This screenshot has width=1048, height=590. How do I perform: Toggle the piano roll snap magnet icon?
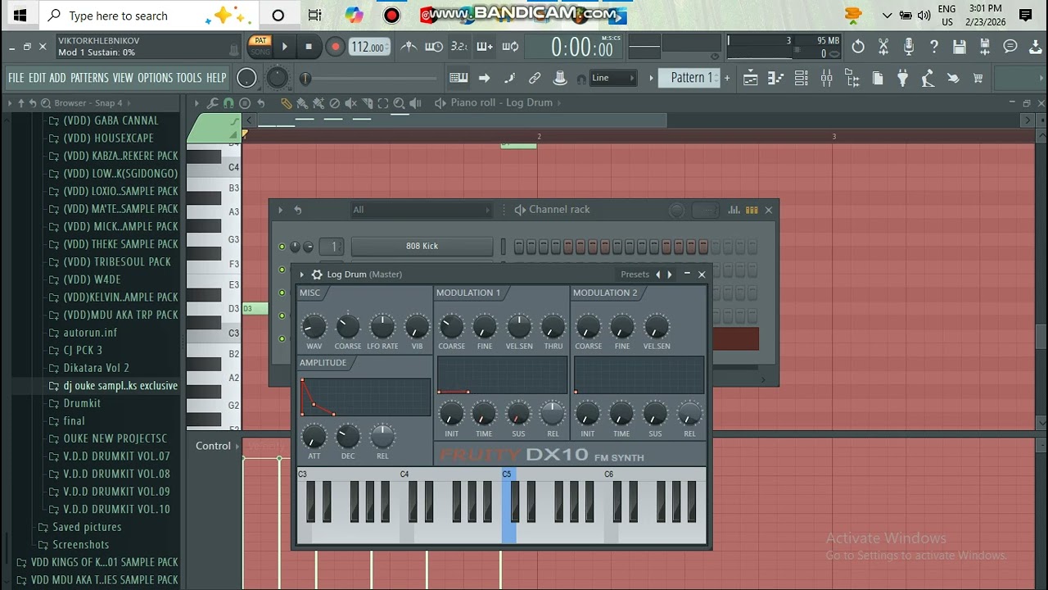click(228, 103)
